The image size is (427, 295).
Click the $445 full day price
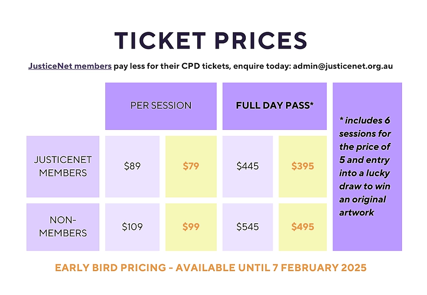click(x=248, y=166)
